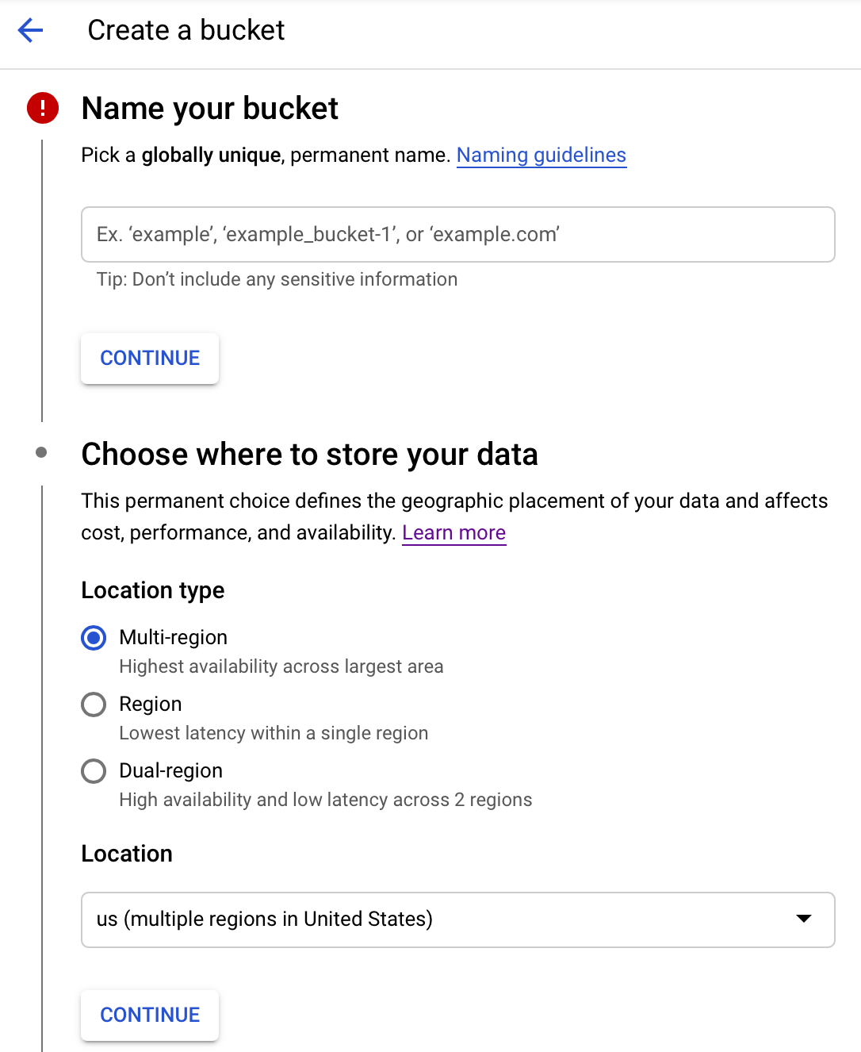Image resolution: width=861 pixels, height=1052 pixels.
Task: Click the red error icon beside Name your bucket
Action: [x=43, y=108]
